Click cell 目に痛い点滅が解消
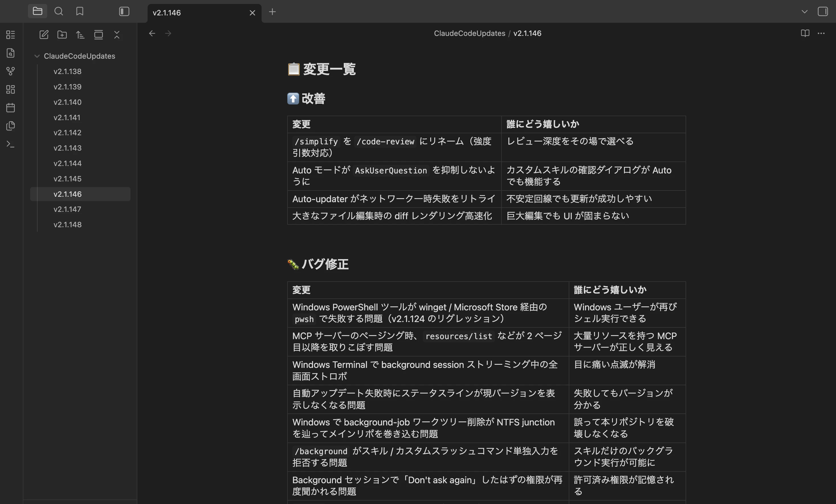 point(627,370)
